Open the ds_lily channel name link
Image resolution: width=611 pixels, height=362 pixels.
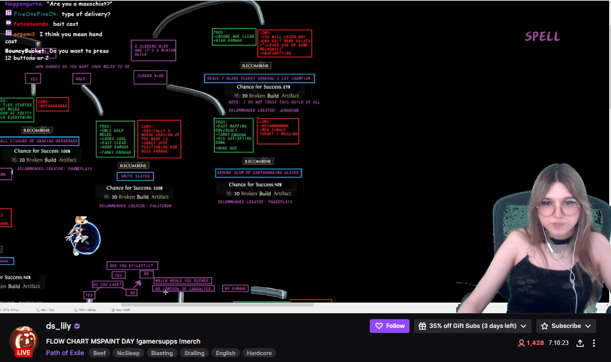[x=59, y=326]
